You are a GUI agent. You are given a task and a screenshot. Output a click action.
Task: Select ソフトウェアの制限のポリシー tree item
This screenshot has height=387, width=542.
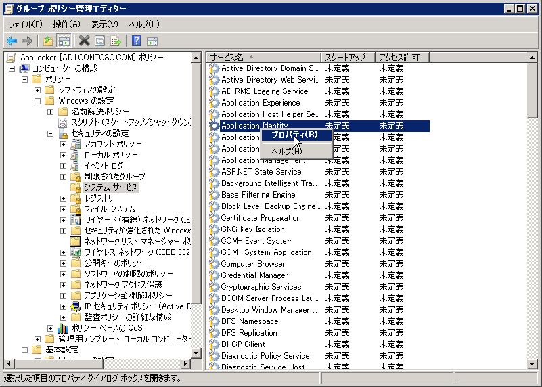pos(129,274)
